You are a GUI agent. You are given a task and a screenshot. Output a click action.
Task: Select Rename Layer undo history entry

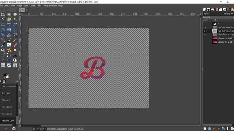click(8, 121)
